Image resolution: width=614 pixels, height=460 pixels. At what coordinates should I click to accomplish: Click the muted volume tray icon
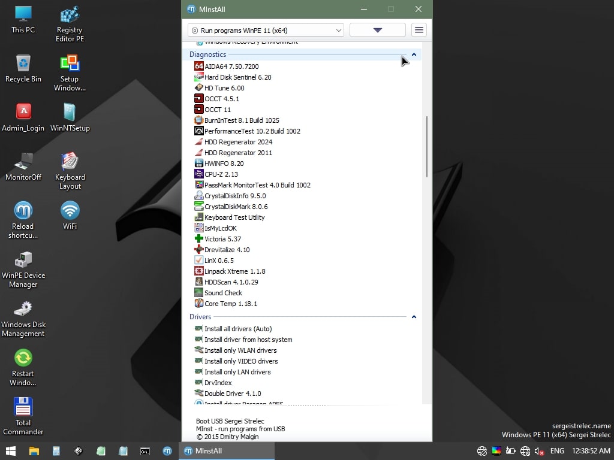(x=539, y=451)
